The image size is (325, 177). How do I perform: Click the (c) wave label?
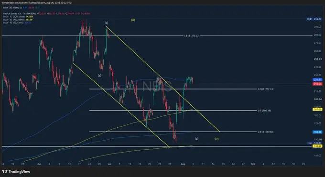coord(196,138)
